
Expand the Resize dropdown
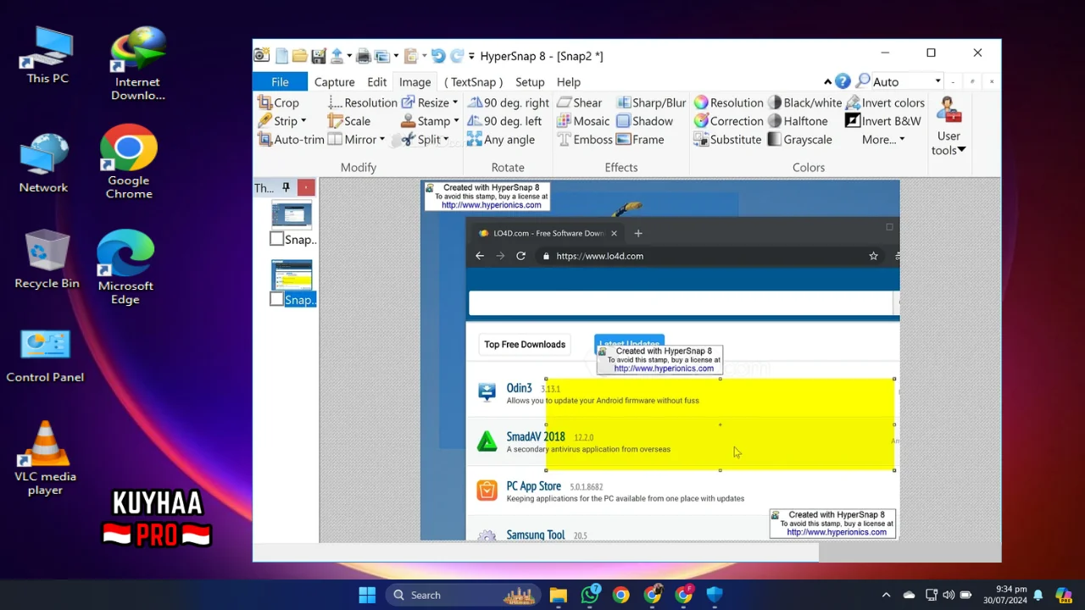[x=455, y=103]
